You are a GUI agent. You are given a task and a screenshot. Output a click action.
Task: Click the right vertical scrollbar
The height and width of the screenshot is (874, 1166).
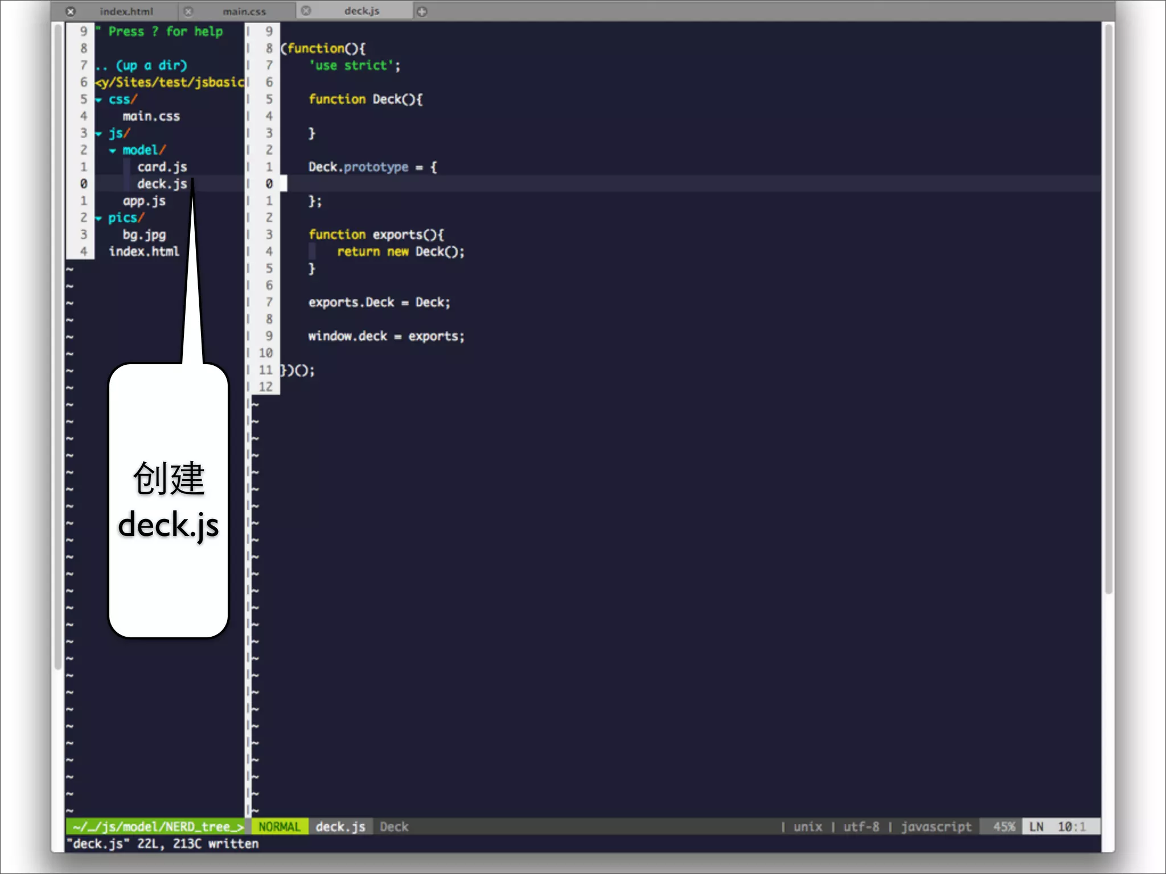click(x=1108, y=309)
